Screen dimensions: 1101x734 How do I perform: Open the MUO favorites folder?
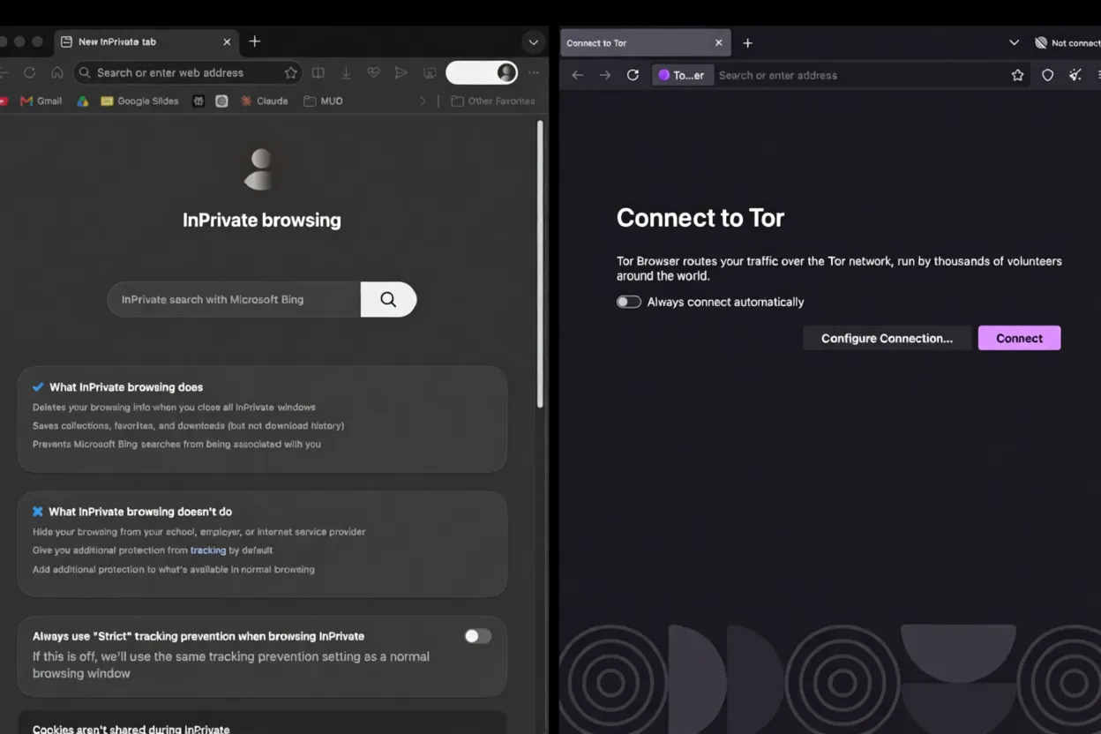coord(323,101)
